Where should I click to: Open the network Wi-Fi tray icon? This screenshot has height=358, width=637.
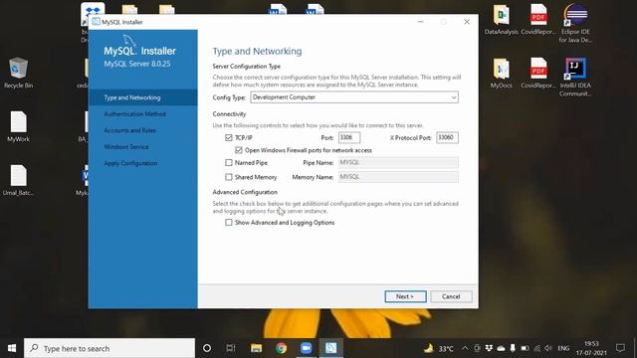coord(537,348)
